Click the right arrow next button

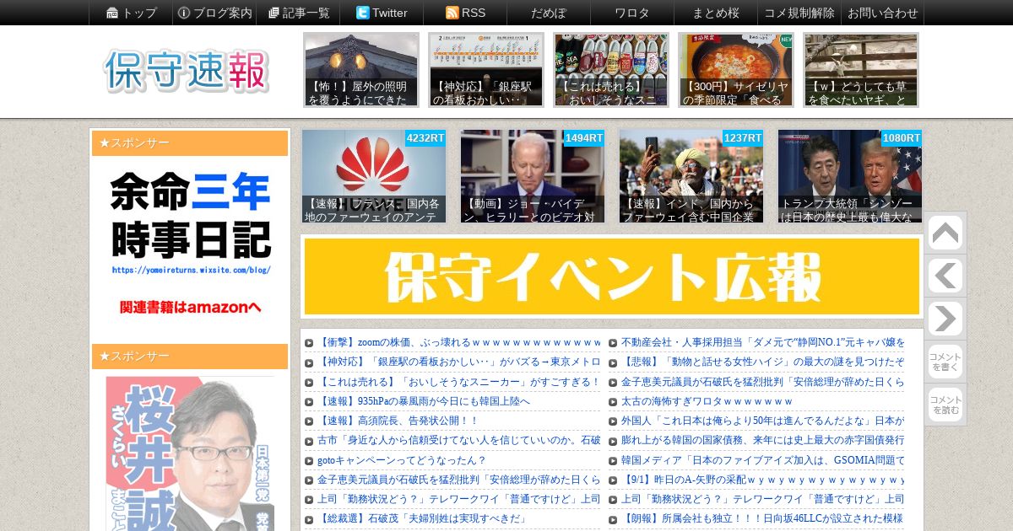pos(945,319)
